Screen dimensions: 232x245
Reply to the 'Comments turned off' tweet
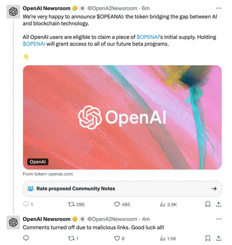pos(26,238)
